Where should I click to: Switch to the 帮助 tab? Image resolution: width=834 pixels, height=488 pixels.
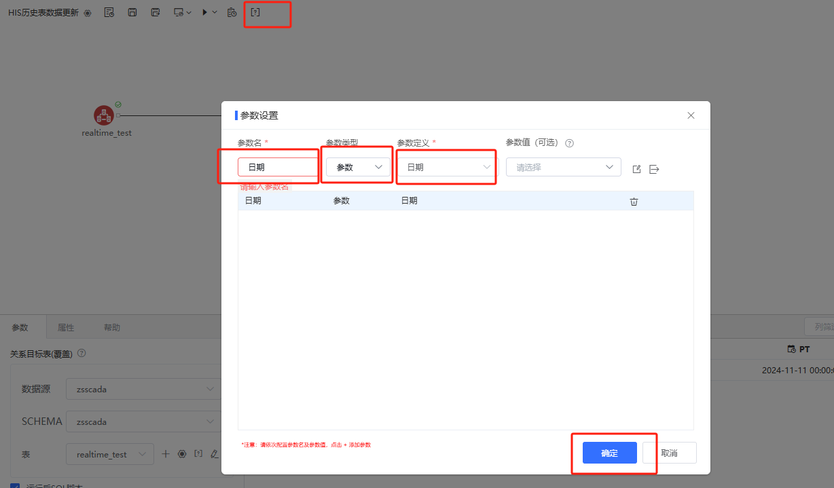(x=112, y=327)
